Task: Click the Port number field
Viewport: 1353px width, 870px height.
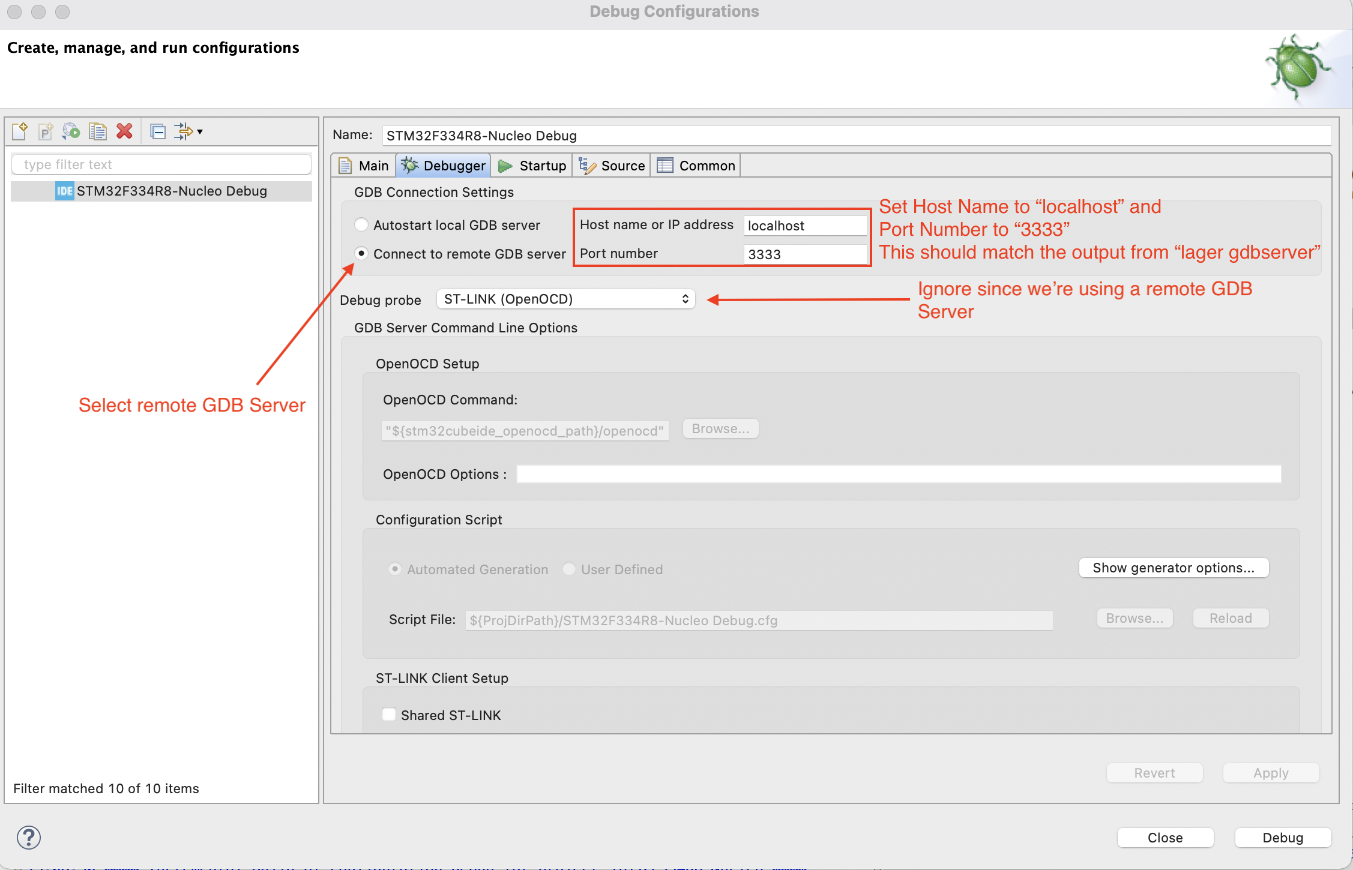Action: click(x=806, y=254)
